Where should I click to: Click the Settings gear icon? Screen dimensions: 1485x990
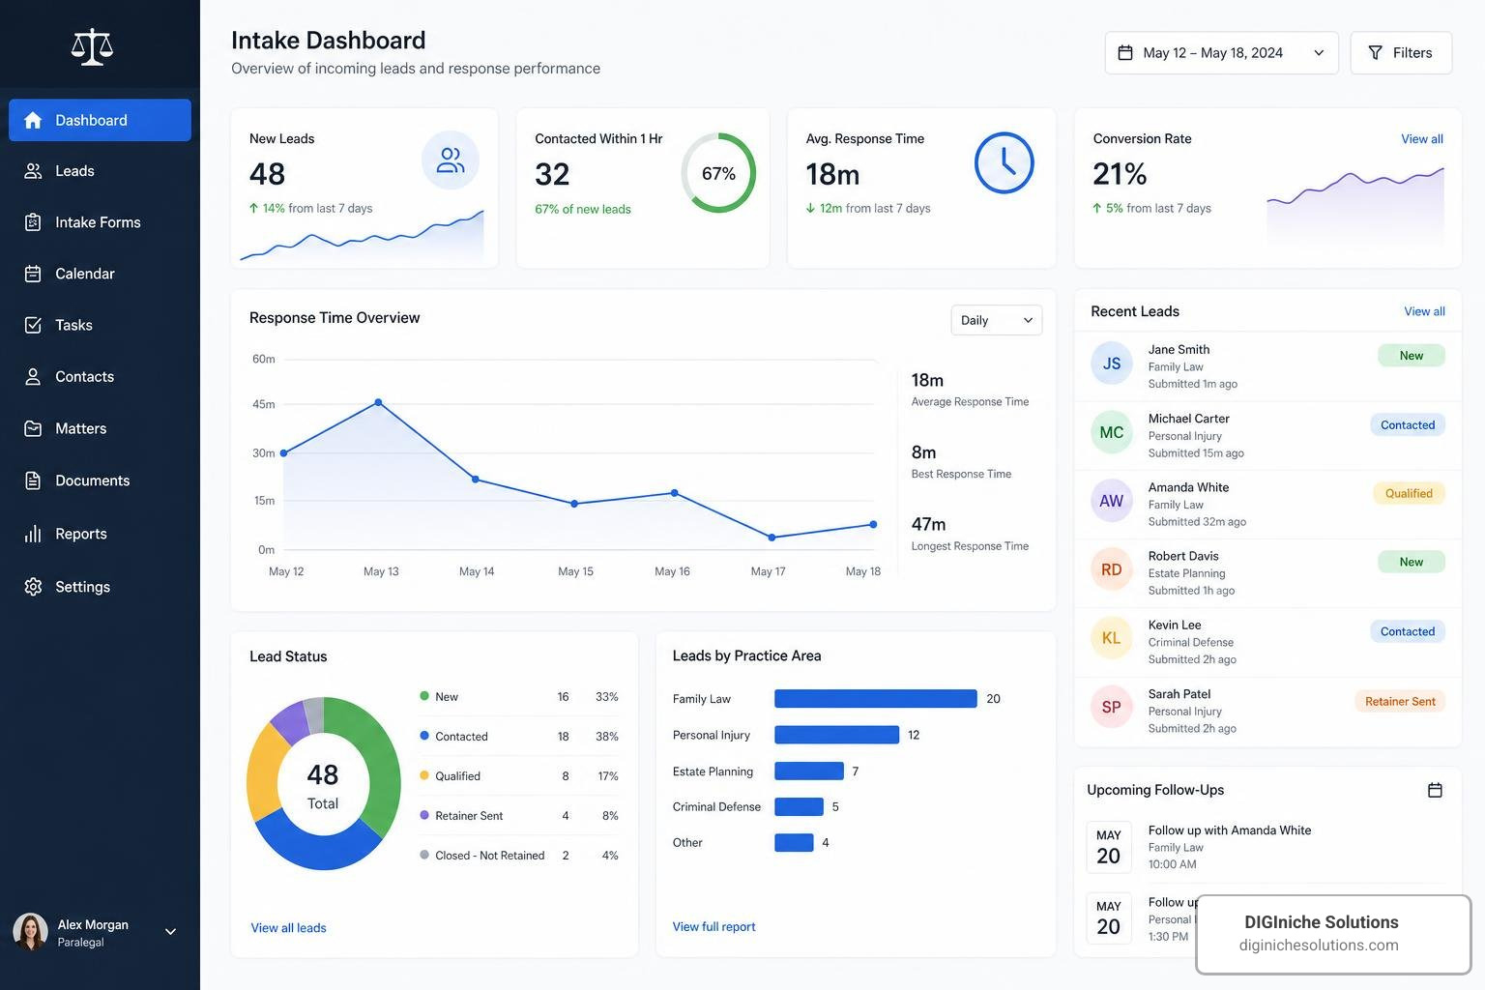tap(33, 587)
